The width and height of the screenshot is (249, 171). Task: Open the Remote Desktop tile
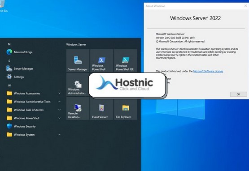[78, 108]
